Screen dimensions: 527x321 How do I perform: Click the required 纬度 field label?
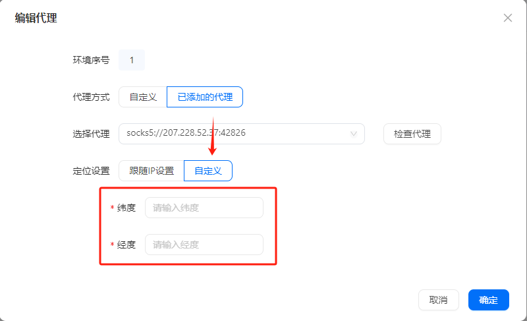[126, 208]
